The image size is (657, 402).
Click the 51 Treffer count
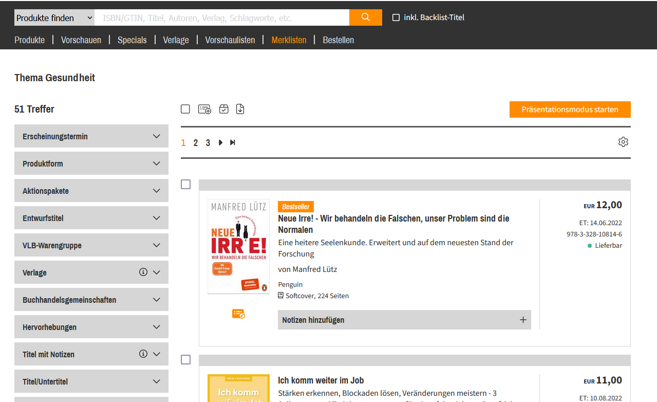34,109
